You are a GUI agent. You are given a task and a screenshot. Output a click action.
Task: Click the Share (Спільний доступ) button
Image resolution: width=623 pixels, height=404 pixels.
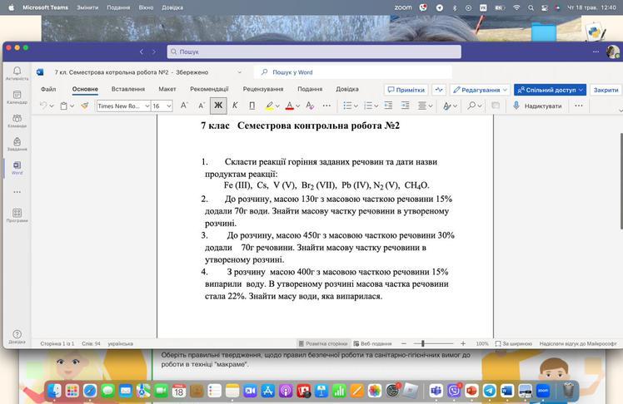[x=550, y=90]
